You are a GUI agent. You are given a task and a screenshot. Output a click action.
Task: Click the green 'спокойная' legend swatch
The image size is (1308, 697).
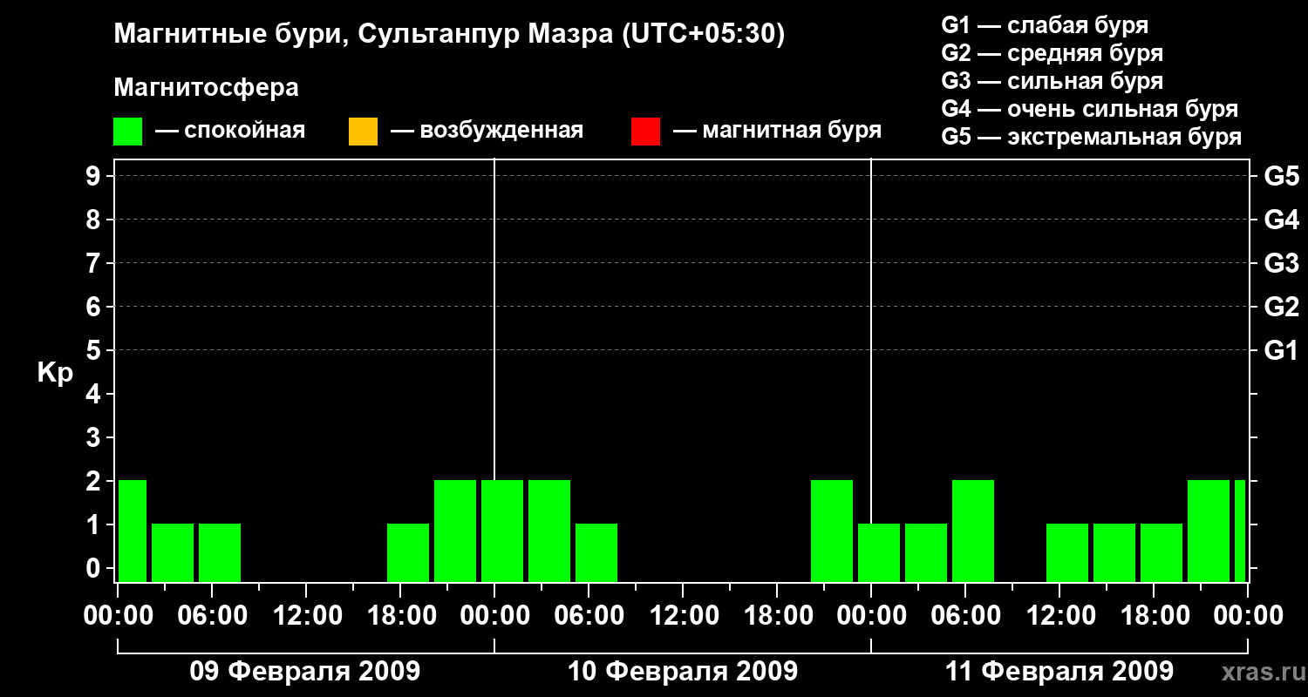pos(128,132)
